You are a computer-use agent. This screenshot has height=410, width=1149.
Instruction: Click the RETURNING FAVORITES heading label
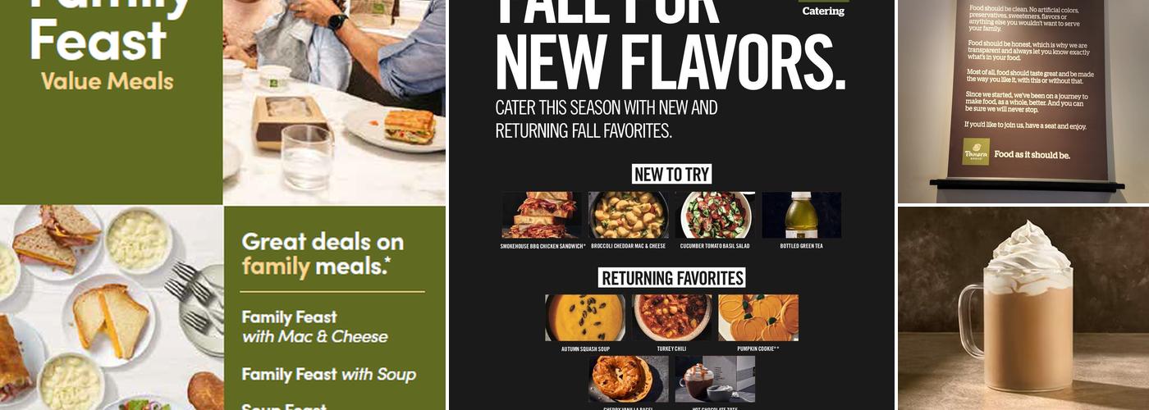pyautogui.click(x=672, y=278)
